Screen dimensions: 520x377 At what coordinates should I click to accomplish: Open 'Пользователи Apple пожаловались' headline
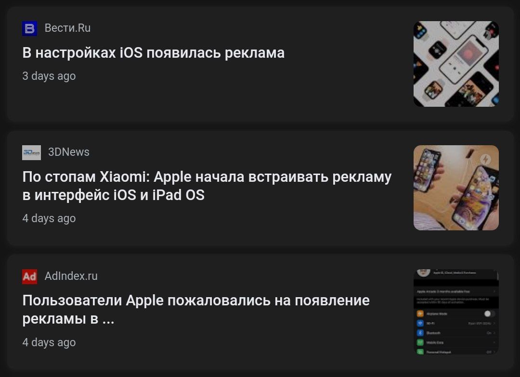(x=196, y=310)
